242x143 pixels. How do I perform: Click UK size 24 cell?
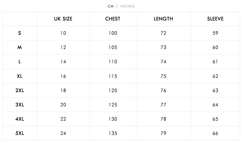tap(63, 133)
